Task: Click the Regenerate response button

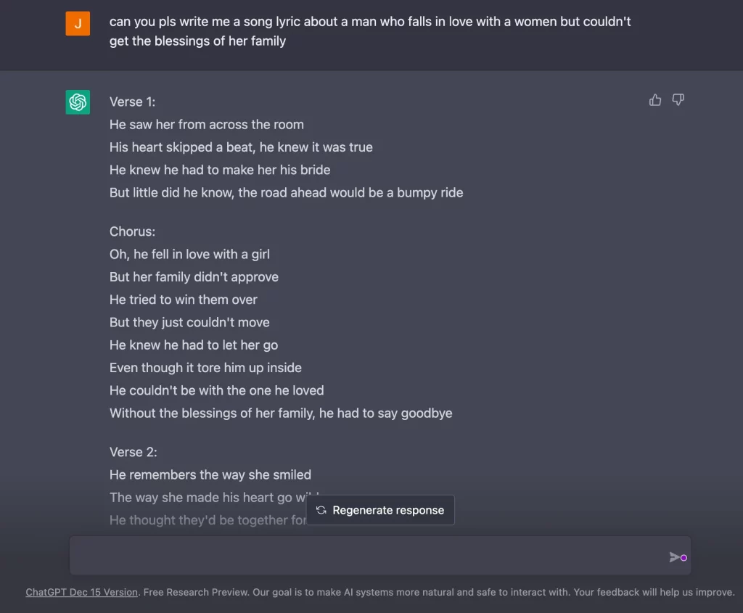Action: point(380,510)
